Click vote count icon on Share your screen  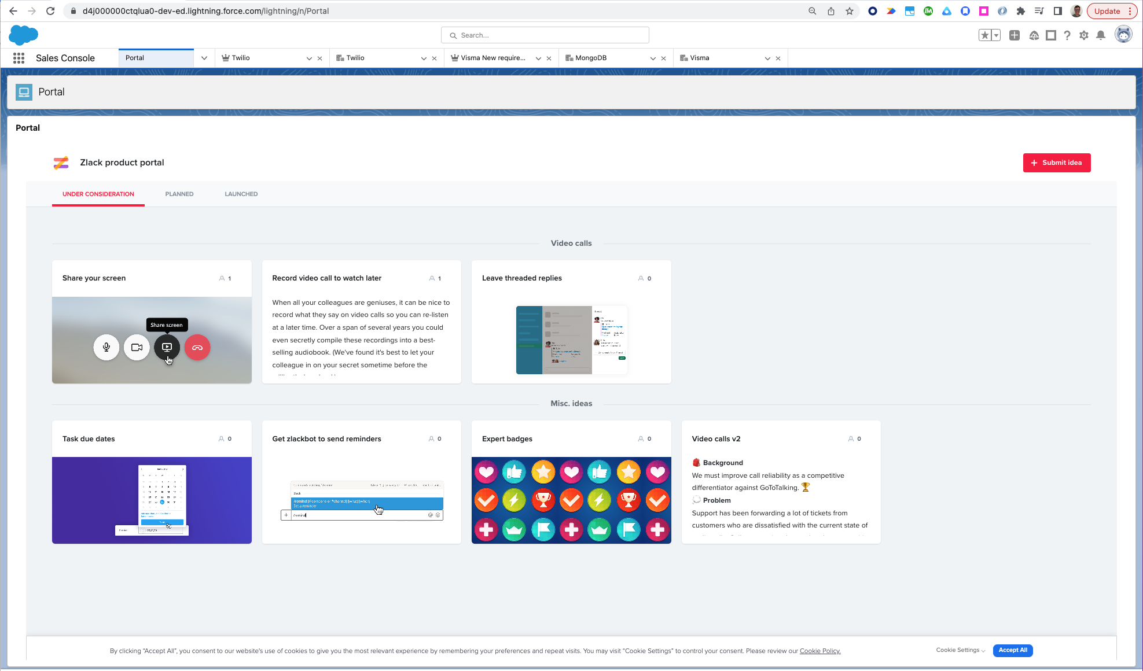coord(222,278)
